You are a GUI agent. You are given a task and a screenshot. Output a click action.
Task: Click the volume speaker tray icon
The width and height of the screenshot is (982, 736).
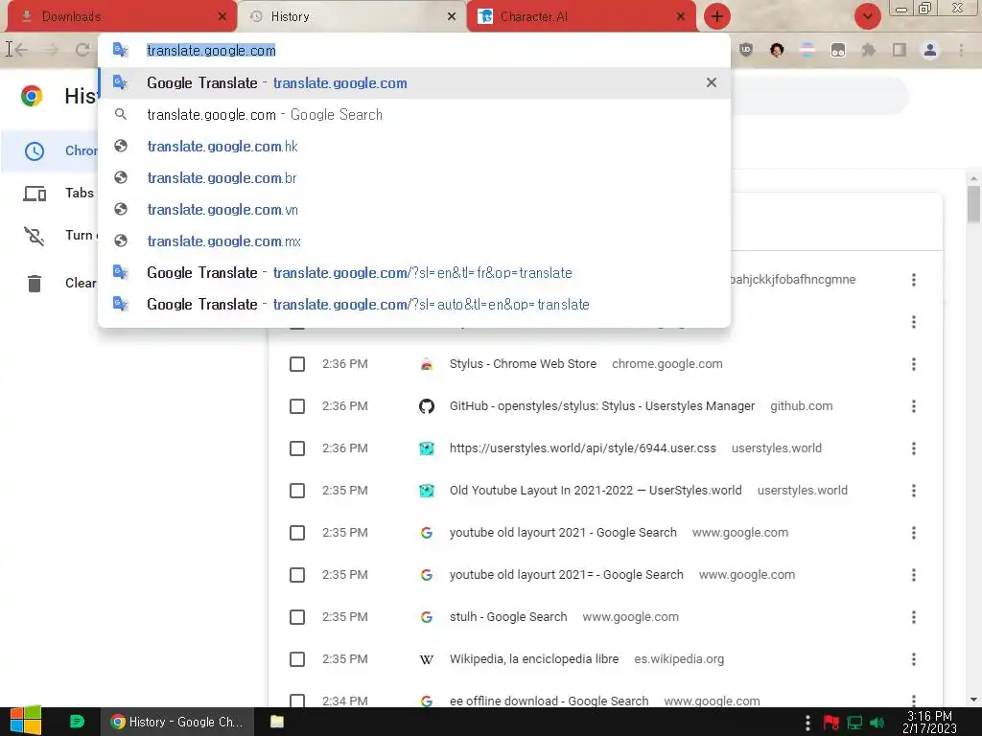[x=877, y=723]
